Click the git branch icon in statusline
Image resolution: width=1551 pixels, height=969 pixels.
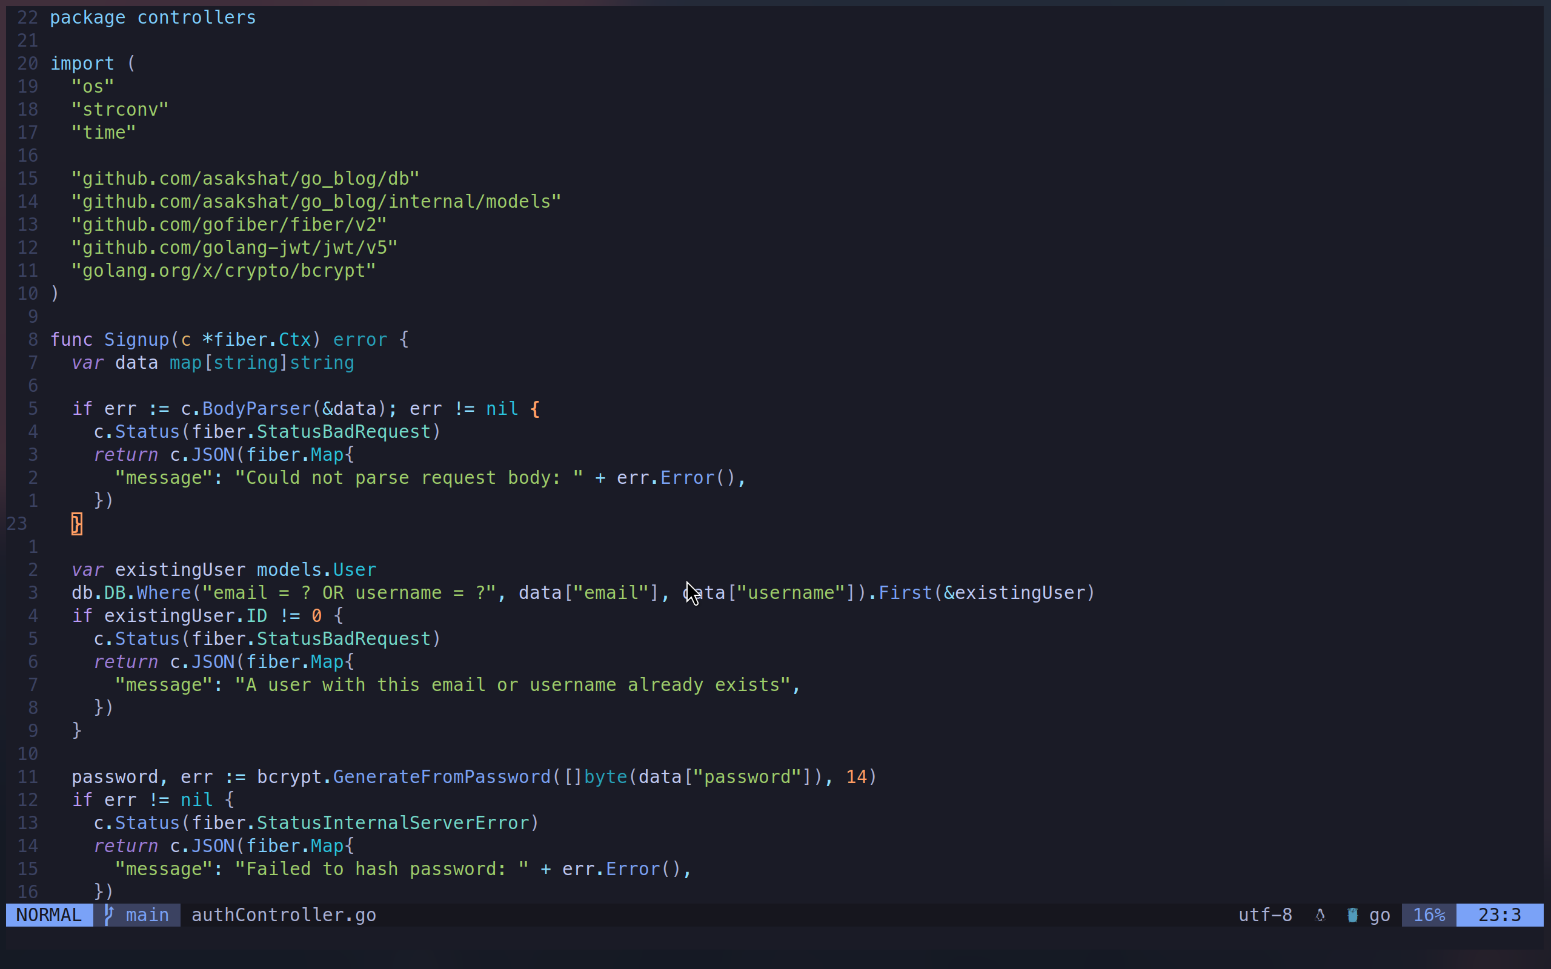tap(109, 914)
